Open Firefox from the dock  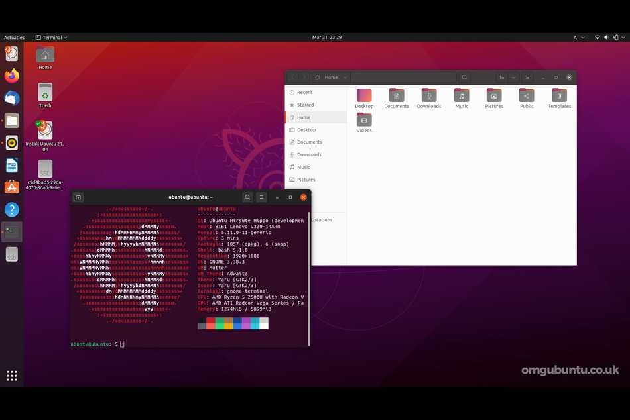[12, 76]
